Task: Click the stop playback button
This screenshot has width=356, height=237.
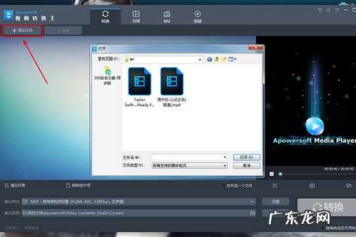Action: click(272, 174)
